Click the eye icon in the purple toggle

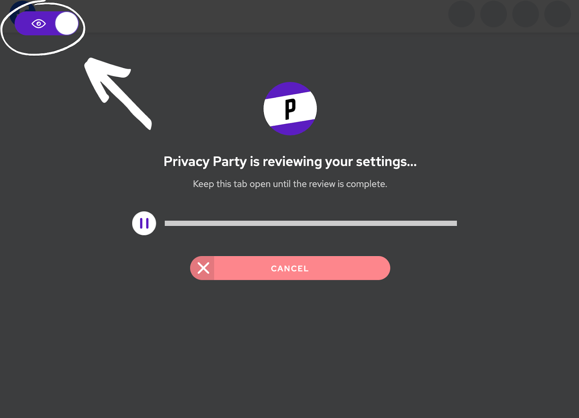pyautogui.click(x=39, y=24)
